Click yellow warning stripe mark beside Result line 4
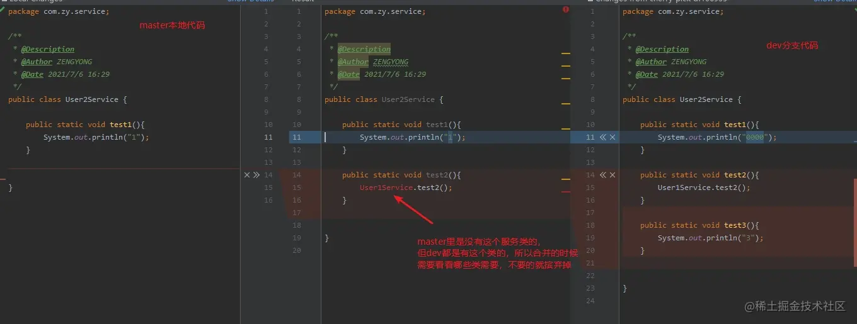857x324 pixels. click(x=565, y=53)
